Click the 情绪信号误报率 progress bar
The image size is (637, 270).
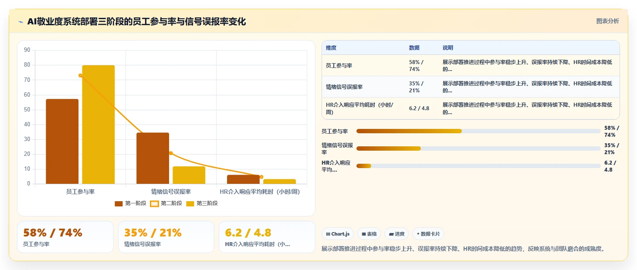point(478,148)
